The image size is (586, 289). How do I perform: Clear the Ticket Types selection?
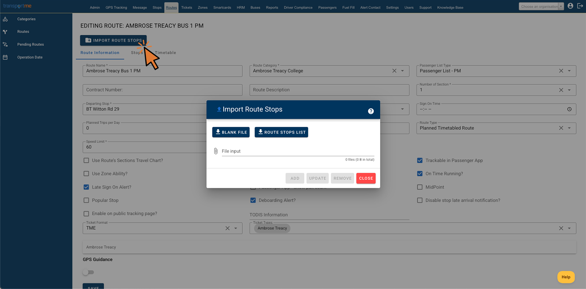point(561,228)
